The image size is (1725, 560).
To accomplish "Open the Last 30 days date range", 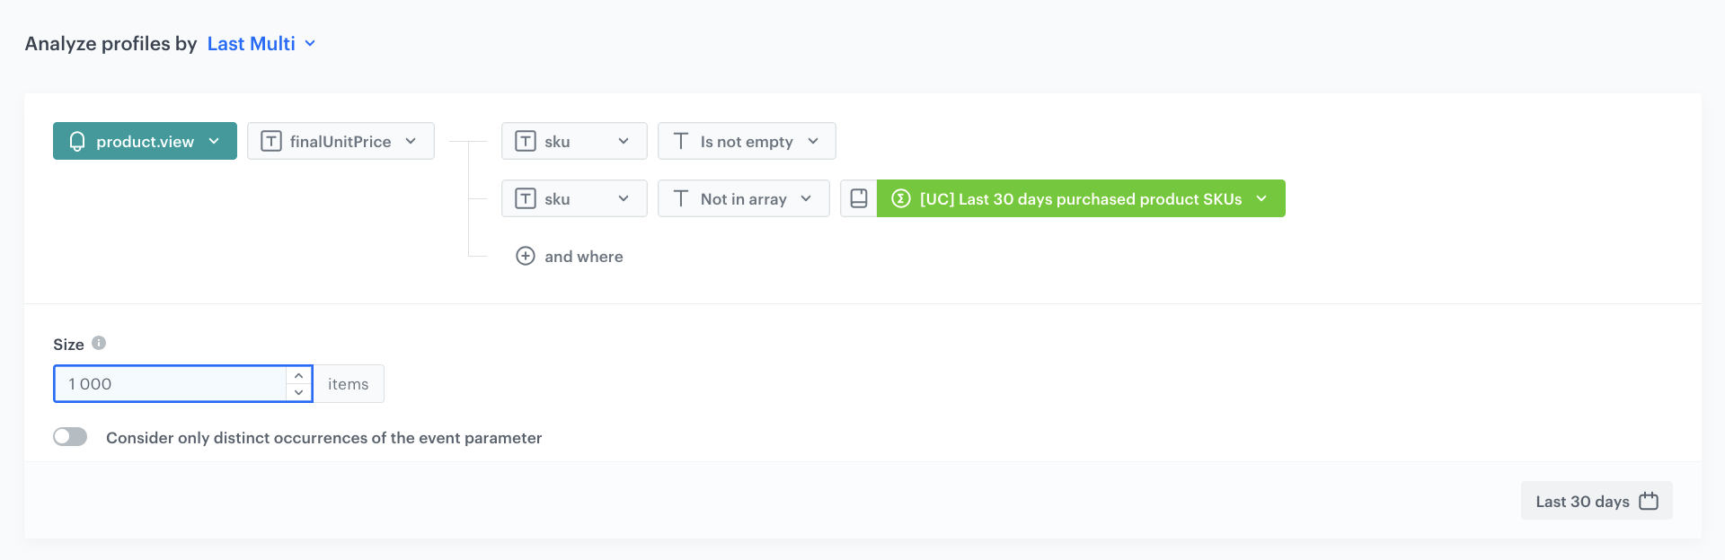I will click(1597, 501).
